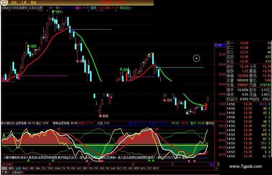Select the ASI indicator
Image resolution: width=272 pixels, height=175 pixels.
coord(79,168)
